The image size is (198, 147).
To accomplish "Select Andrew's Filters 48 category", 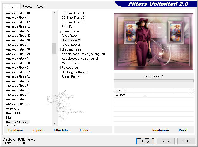I will [18, 49].
